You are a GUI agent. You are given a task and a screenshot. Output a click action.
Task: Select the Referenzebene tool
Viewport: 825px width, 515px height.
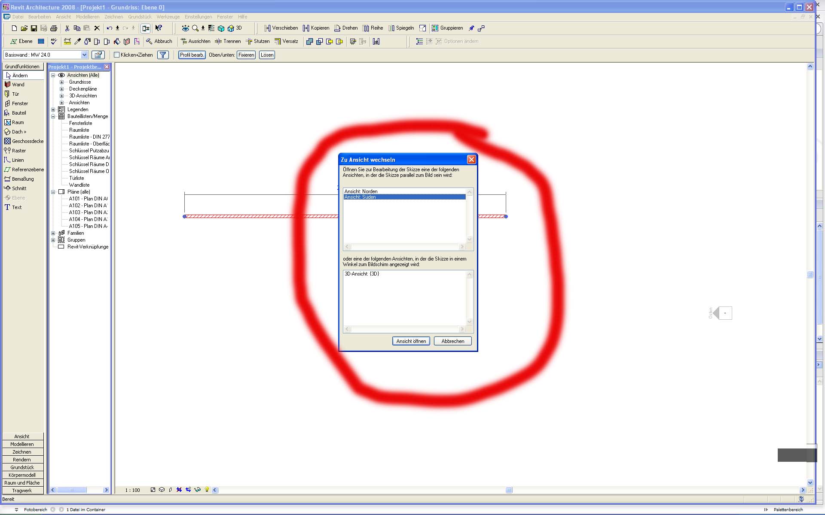tap(24, 170)
